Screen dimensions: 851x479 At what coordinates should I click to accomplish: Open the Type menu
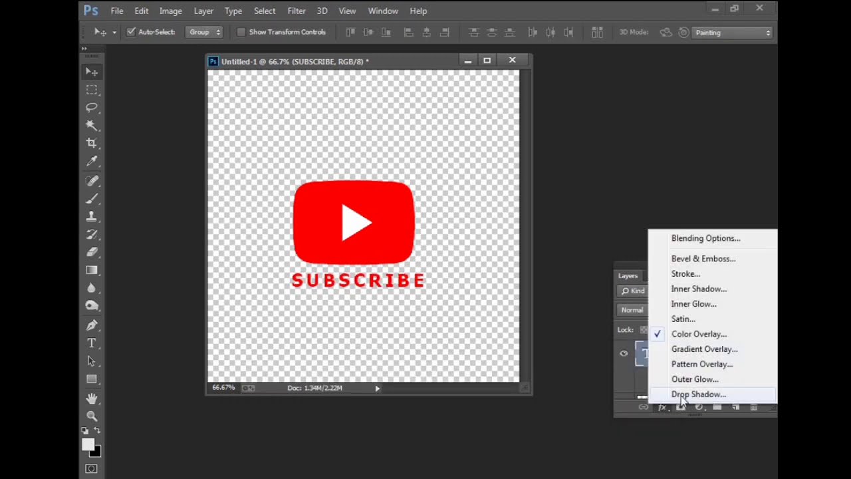233,11
